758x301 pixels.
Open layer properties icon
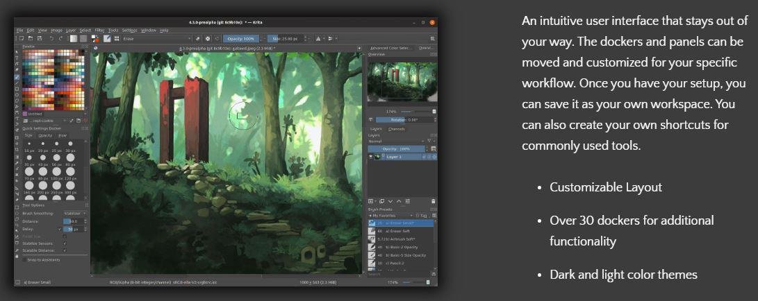point(408,201)
